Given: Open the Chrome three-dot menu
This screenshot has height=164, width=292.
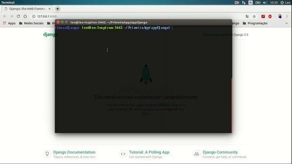Looking at the screenshot, I should (x=287, y=16).
